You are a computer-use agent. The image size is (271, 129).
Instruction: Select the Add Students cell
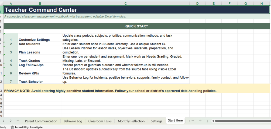click(40, 44)
